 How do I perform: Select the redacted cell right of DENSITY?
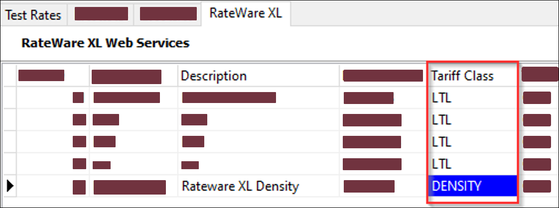point(537,187)
